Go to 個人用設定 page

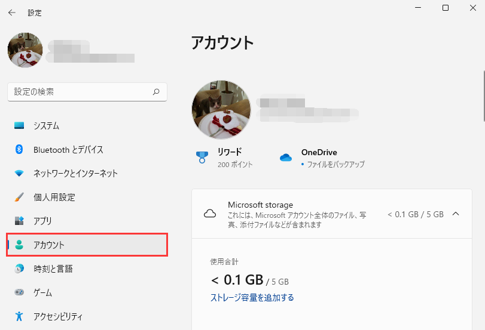pos(87,197)
